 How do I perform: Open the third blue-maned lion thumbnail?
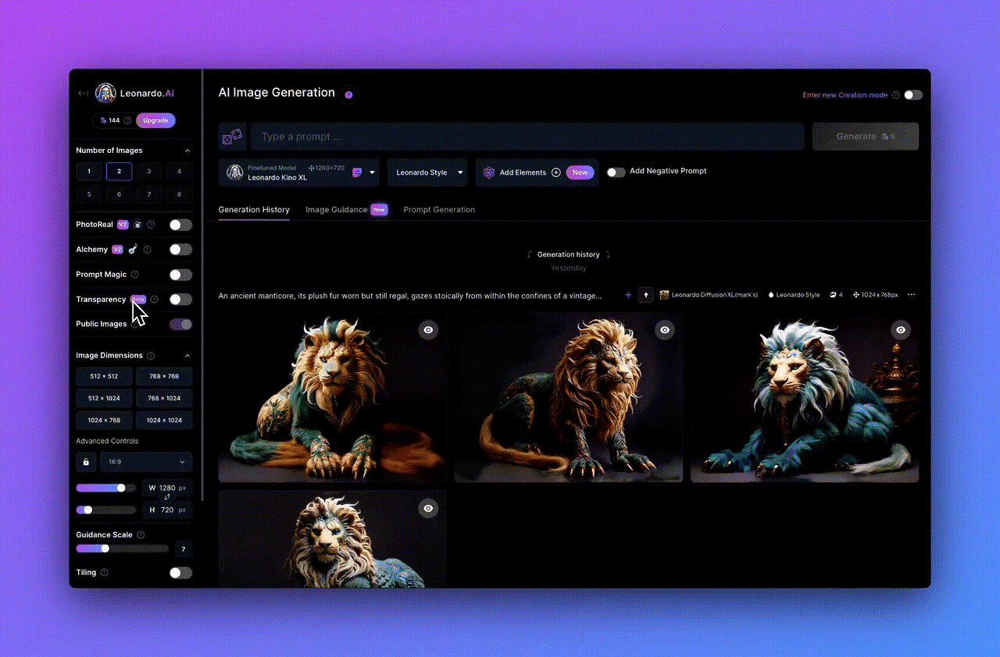[805, 398]
